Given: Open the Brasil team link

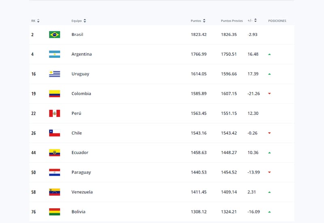Looking at the screenshot, I should pos(77,34).
